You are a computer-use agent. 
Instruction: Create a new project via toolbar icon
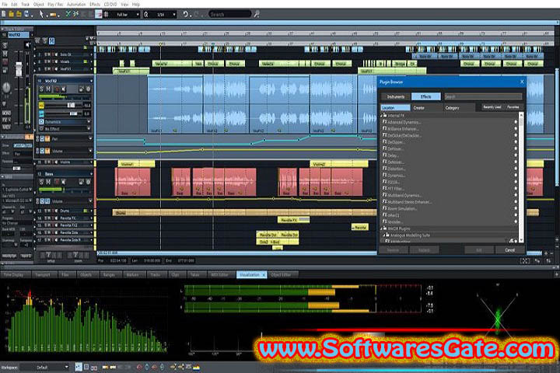point(3,14)
